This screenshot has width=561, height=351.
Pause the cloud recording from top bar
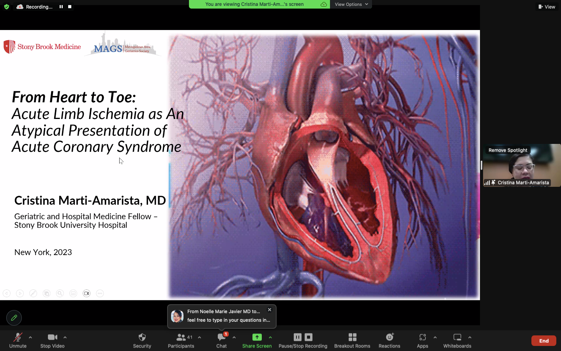point(61,7)
